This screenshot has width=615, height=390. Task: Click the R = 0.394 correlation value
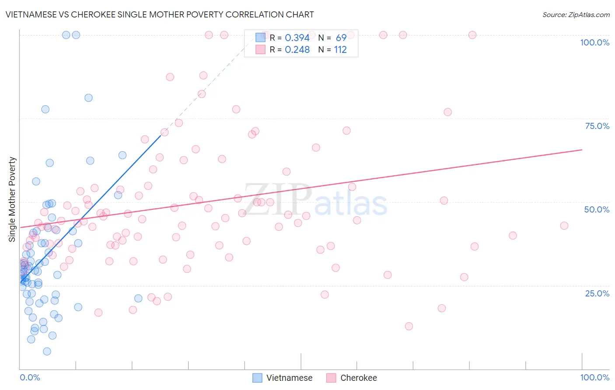point(290,38)
